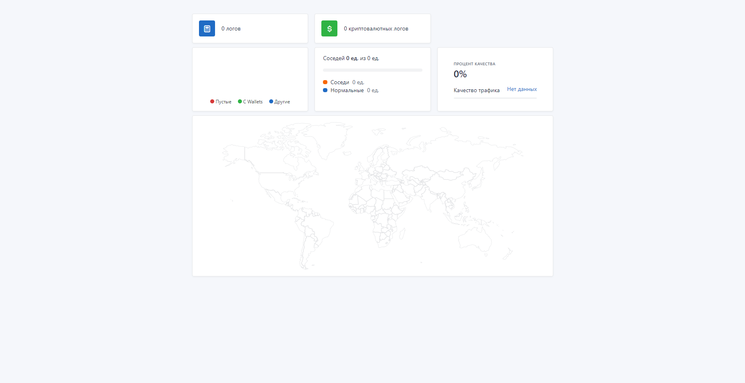745x383 pixels.
Task: Click the Качество трафика progress bar
Action: (x=495, y=98)
